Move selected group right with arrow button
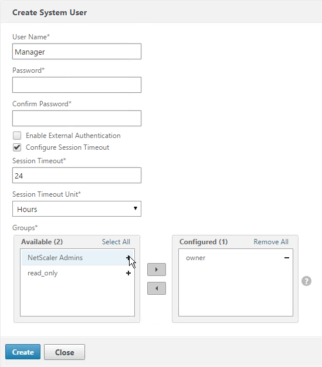Viewport: 322px width, 367px height. [x=157, y=270]
